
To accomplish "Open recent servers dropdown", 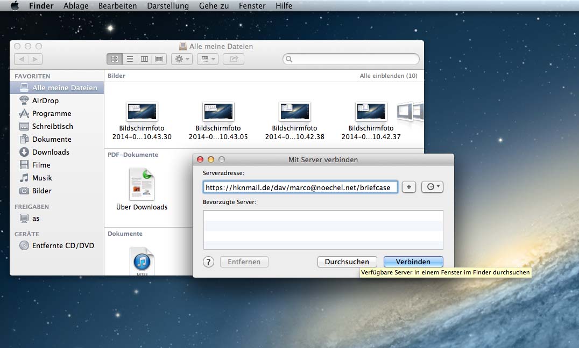I will point(432,187).
